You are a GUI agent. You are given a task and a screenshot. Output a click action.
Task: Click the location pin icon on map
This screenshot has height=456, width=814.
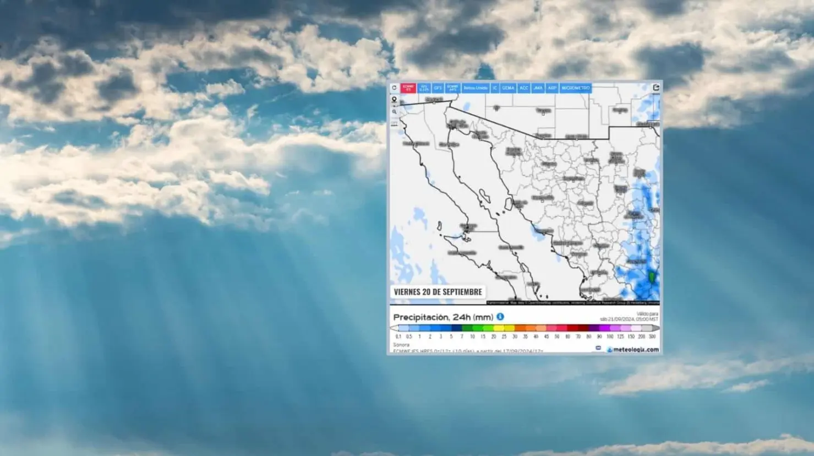394,100
